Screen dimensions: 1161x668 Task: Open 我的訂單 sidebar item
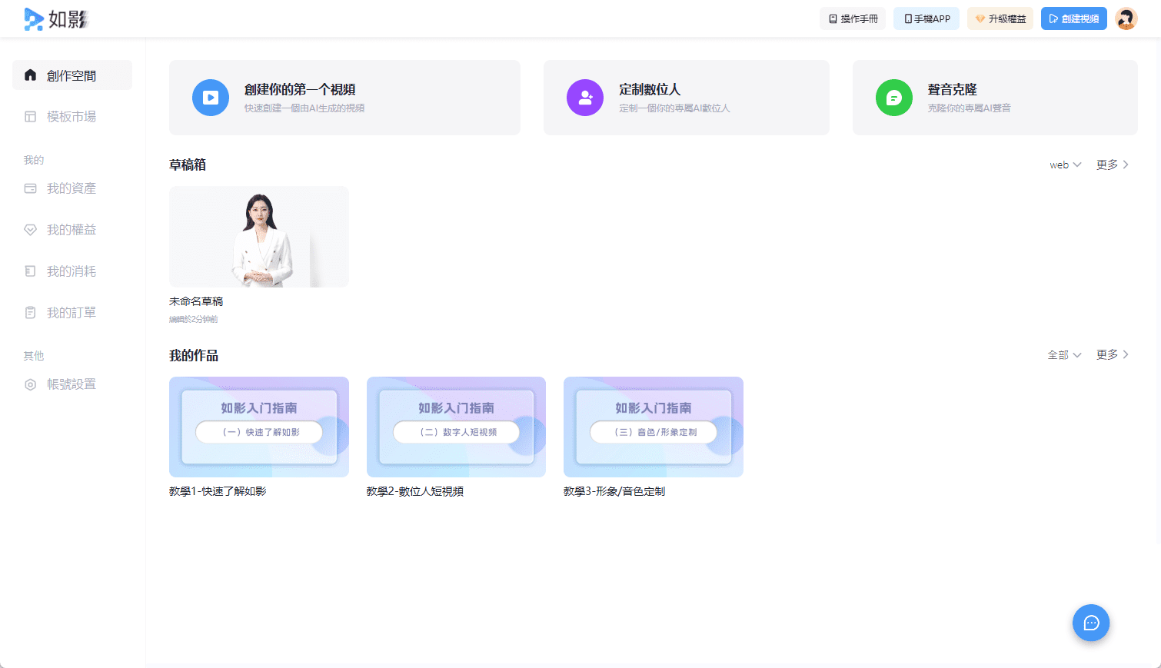click(x=72, y=313)
